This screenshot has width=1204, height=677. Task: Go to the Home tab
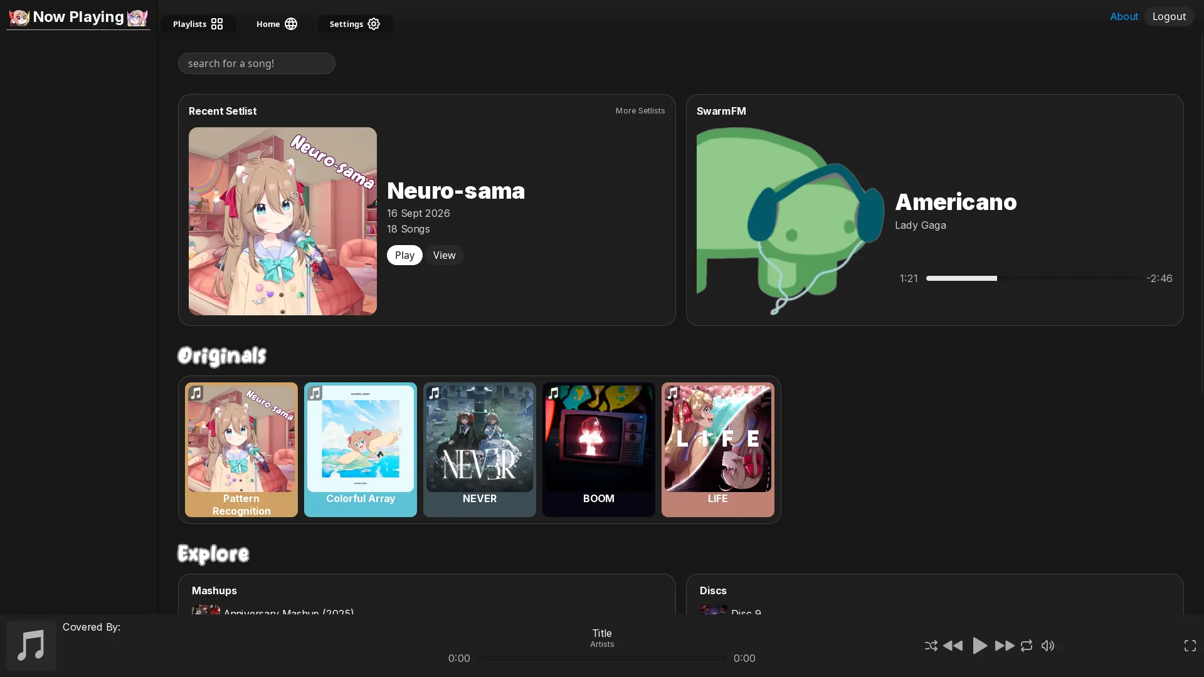(277, 24)
